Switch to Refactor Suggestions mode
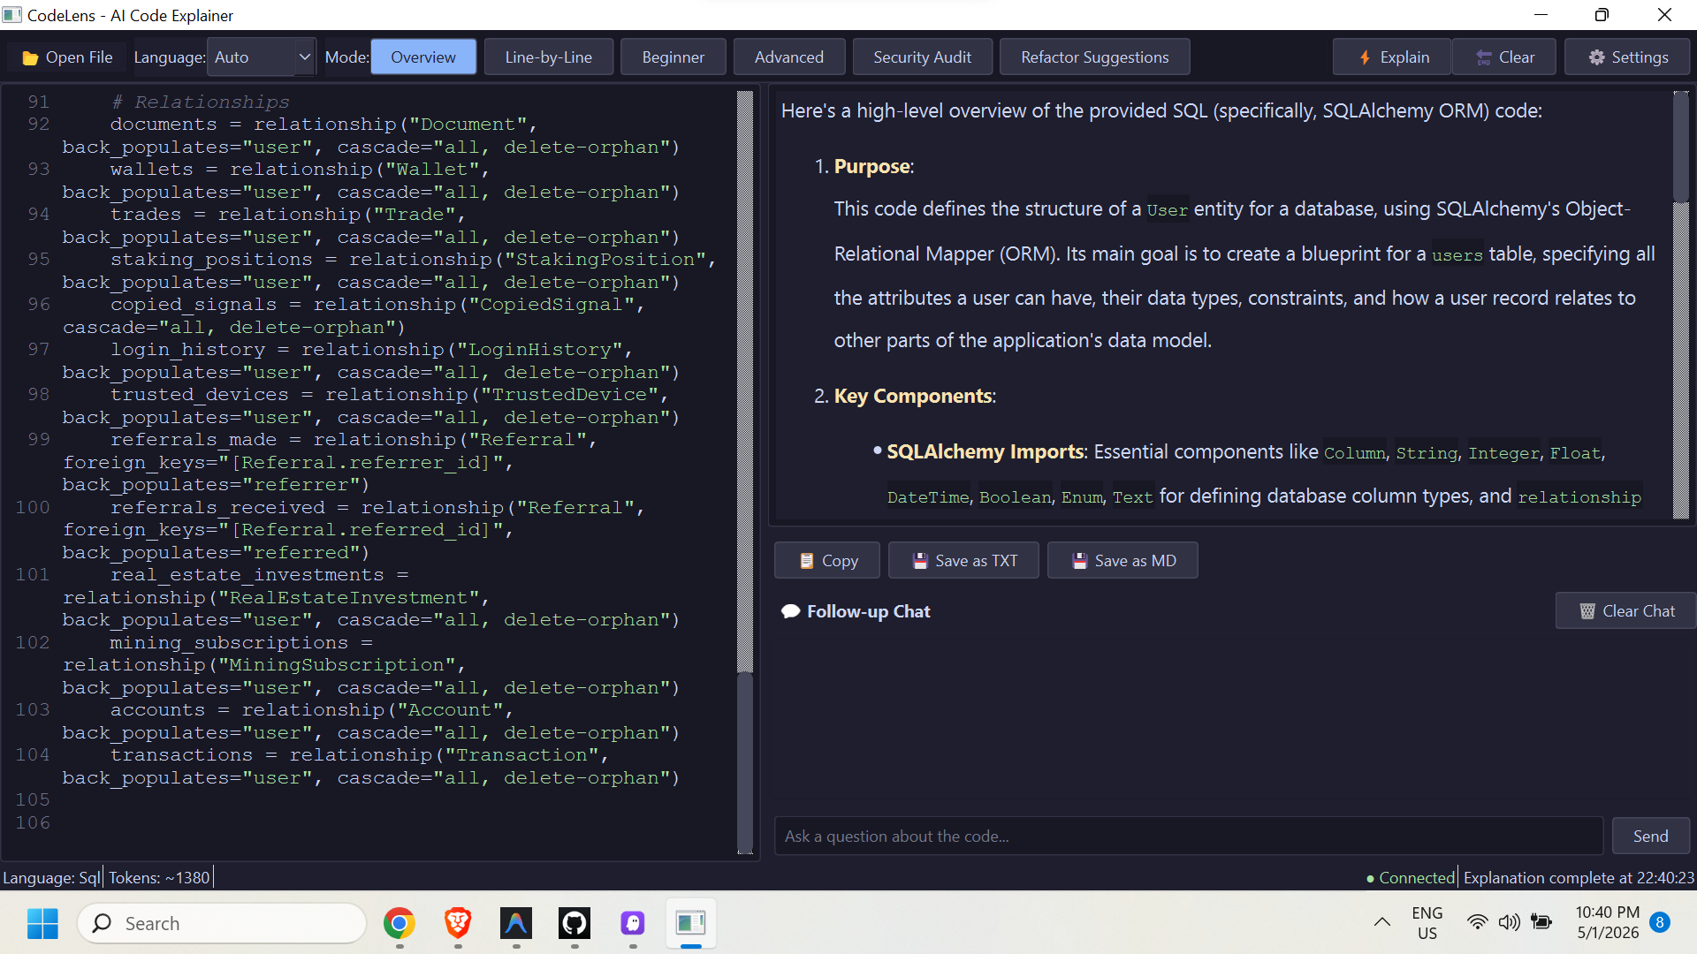 point(1095,57)
